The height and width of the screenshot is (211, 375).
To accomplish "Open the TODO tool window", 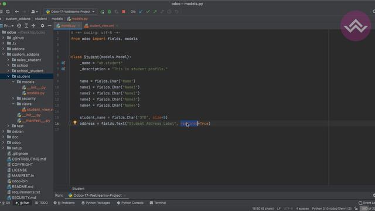I will tap(42, 203).
